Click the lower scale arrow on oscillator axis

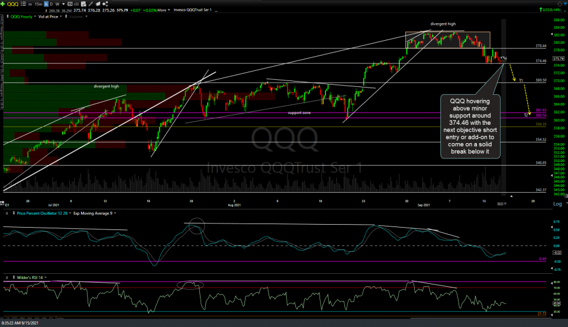pos(552,268)
